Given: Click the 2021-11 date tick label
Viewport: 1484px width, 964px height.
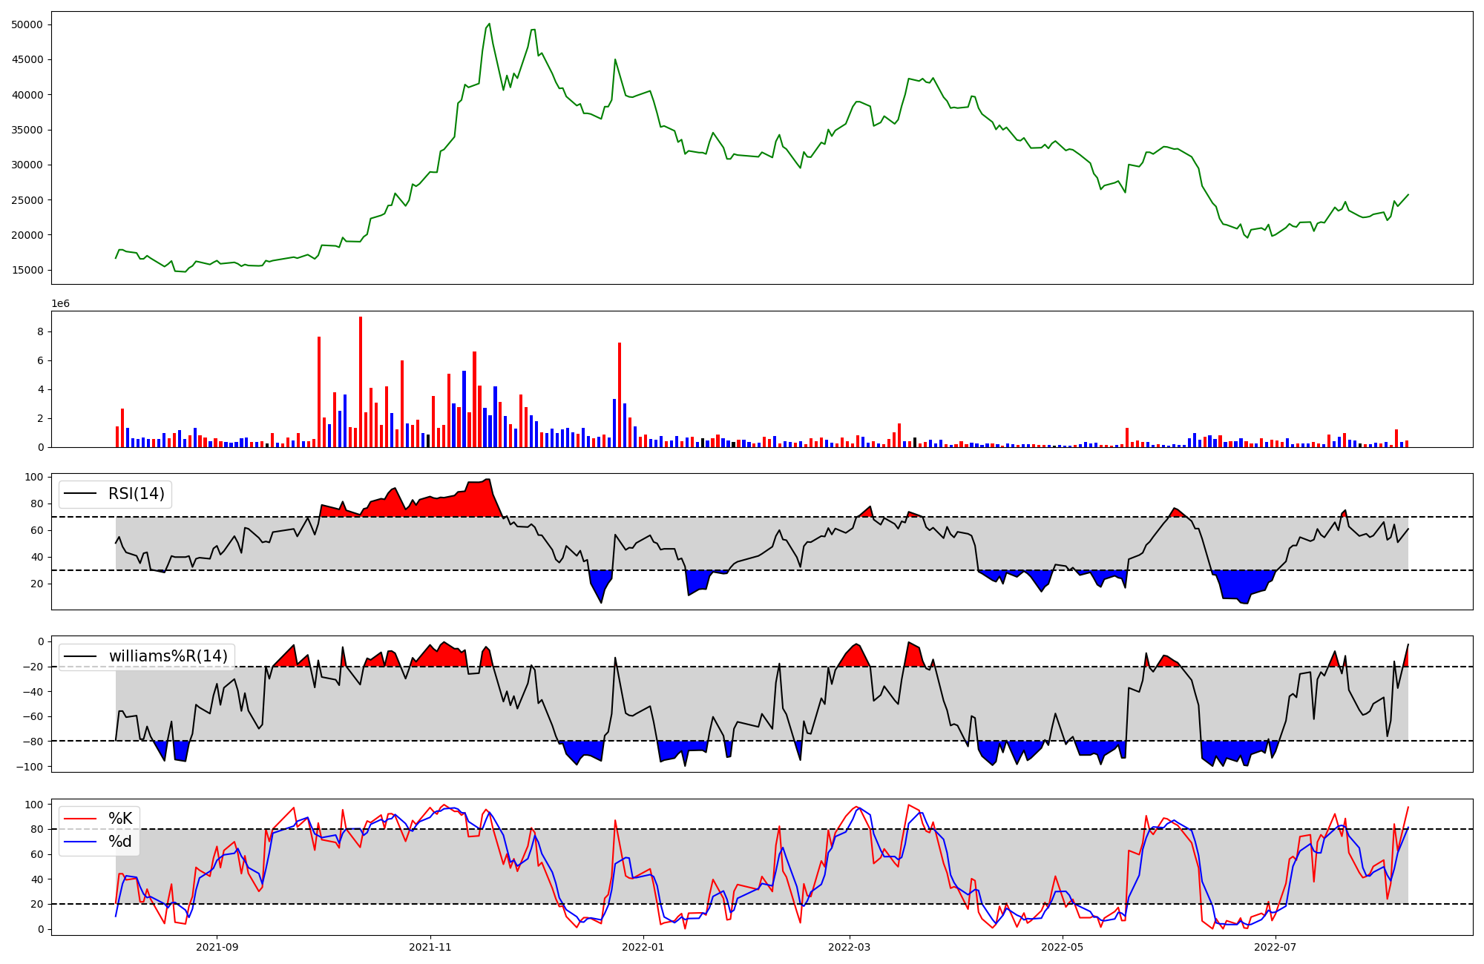Looking at the screenshot, I should tap(430, 947).
